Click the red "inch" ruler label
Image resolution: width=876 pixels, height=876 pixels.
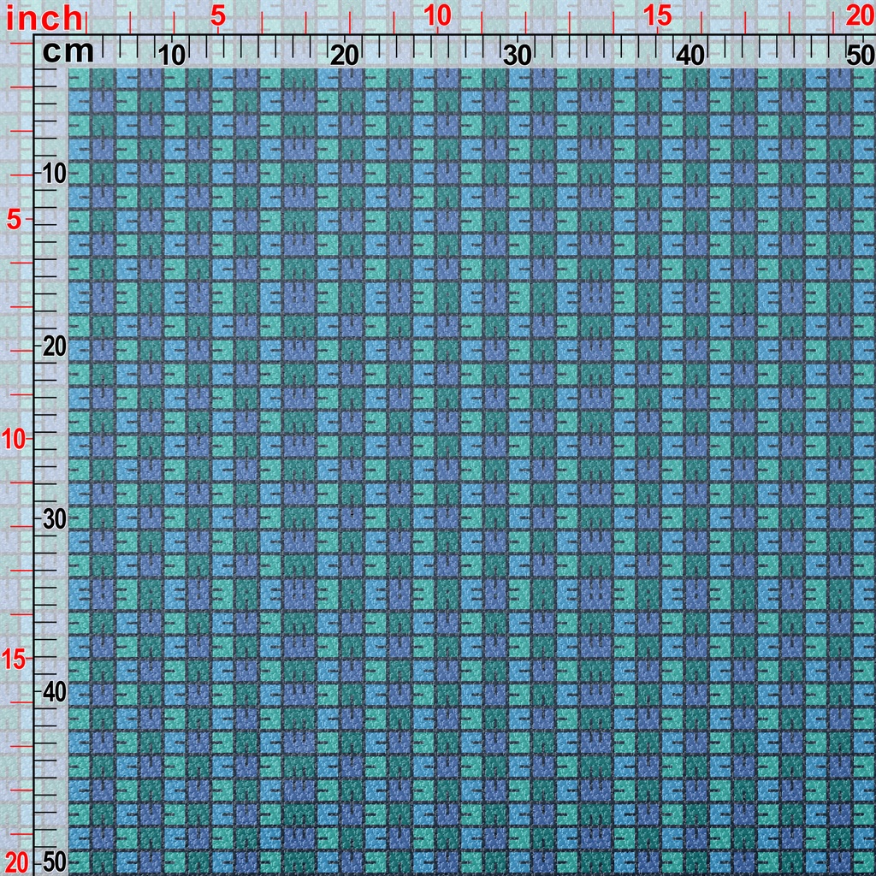[x=44, y=19]
